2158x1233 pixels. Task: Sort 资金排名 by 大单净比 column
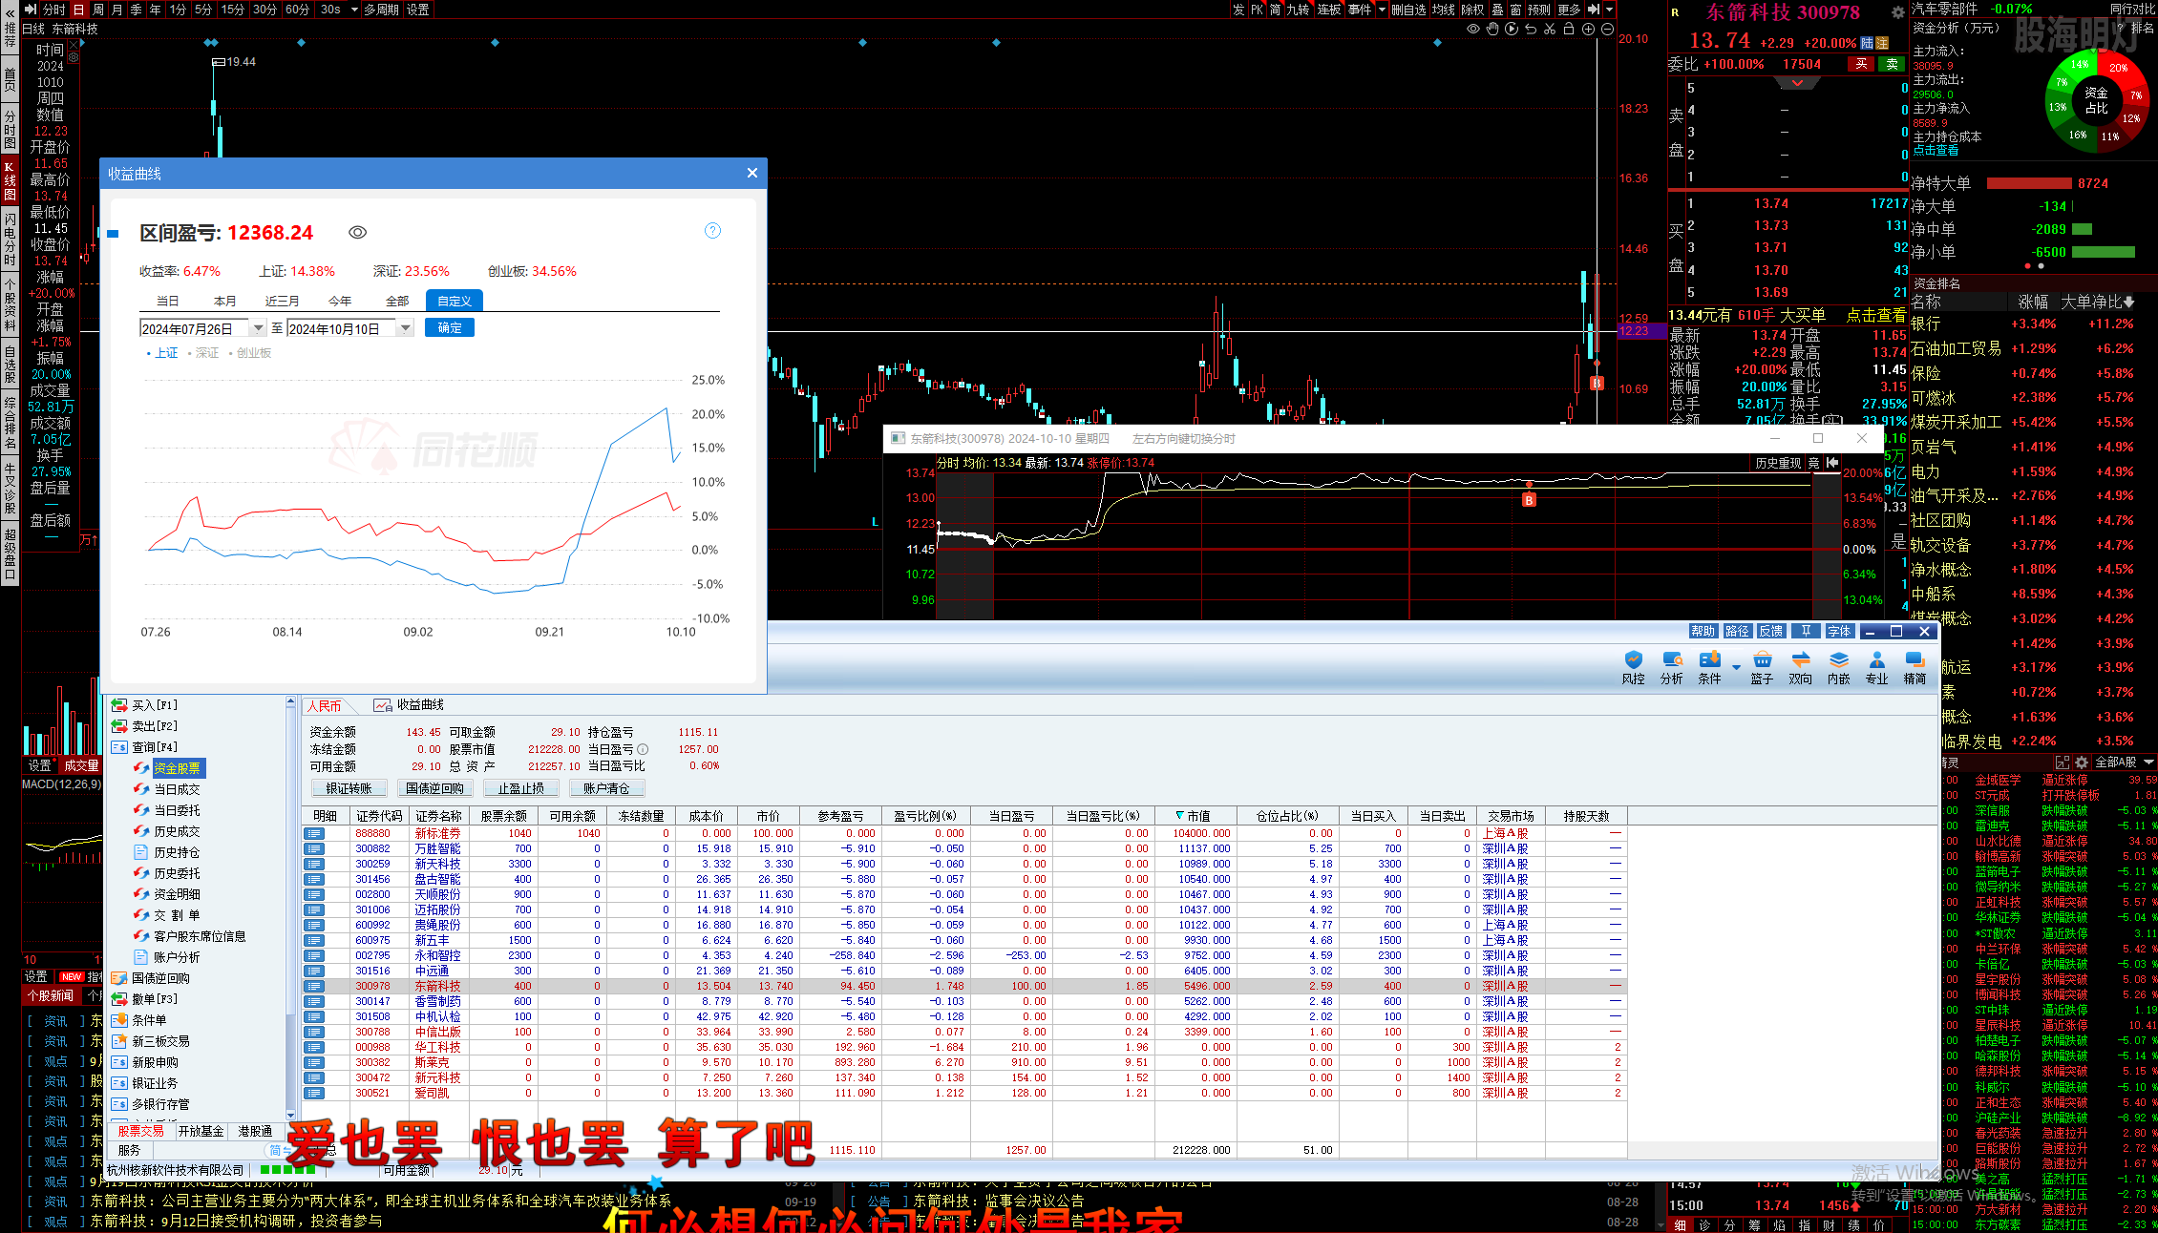pyautogui.click(x=2097, y=302)
